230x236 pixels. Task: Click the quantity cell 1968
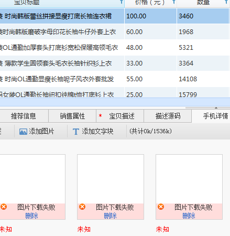coord(203,32)
